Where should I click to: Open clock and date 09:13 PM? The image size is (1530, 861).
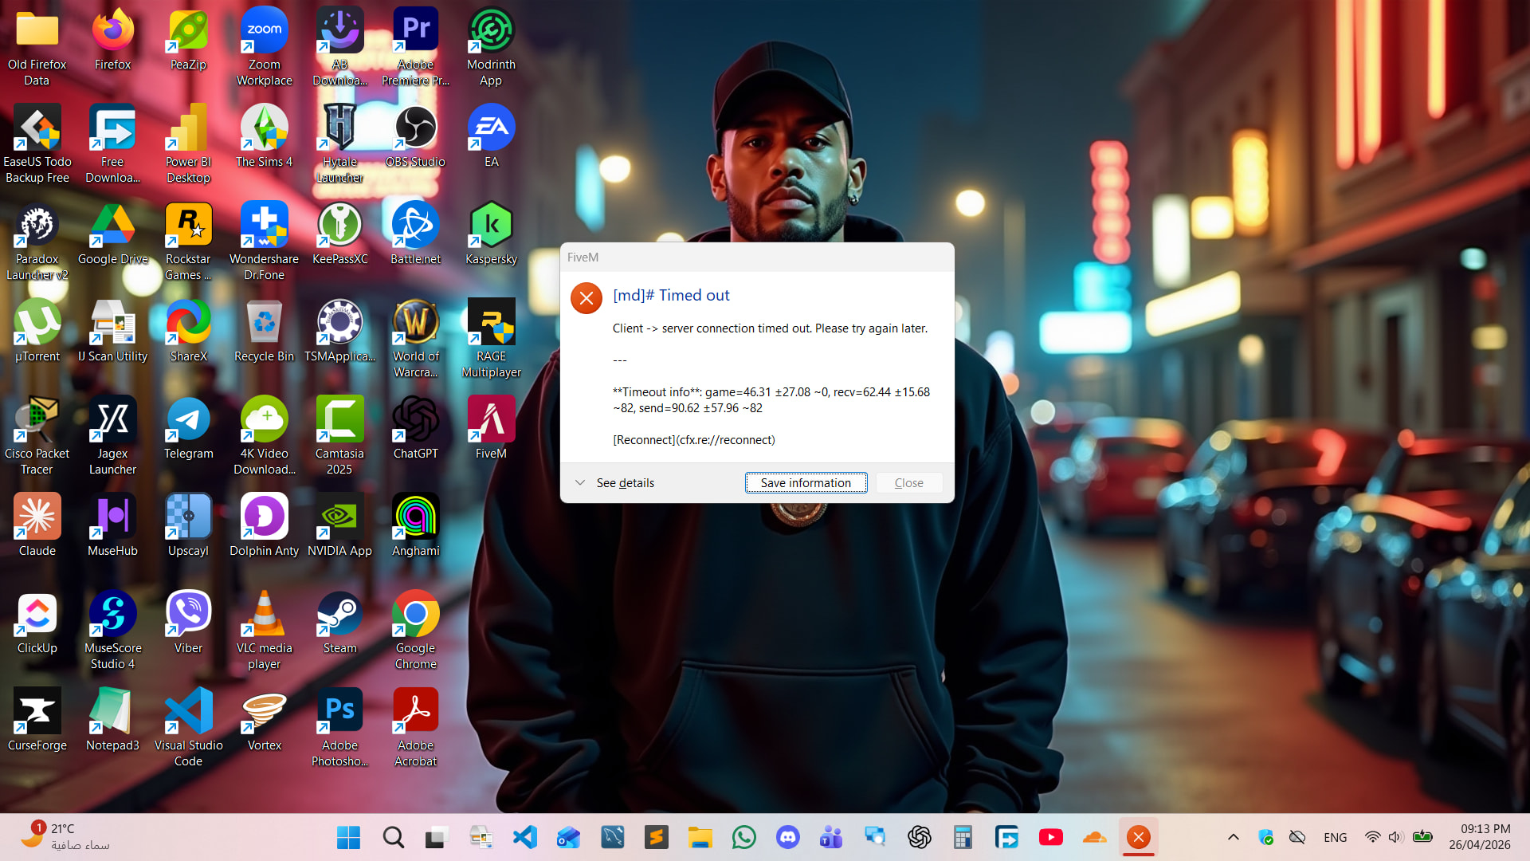[x=1481, y=837]
